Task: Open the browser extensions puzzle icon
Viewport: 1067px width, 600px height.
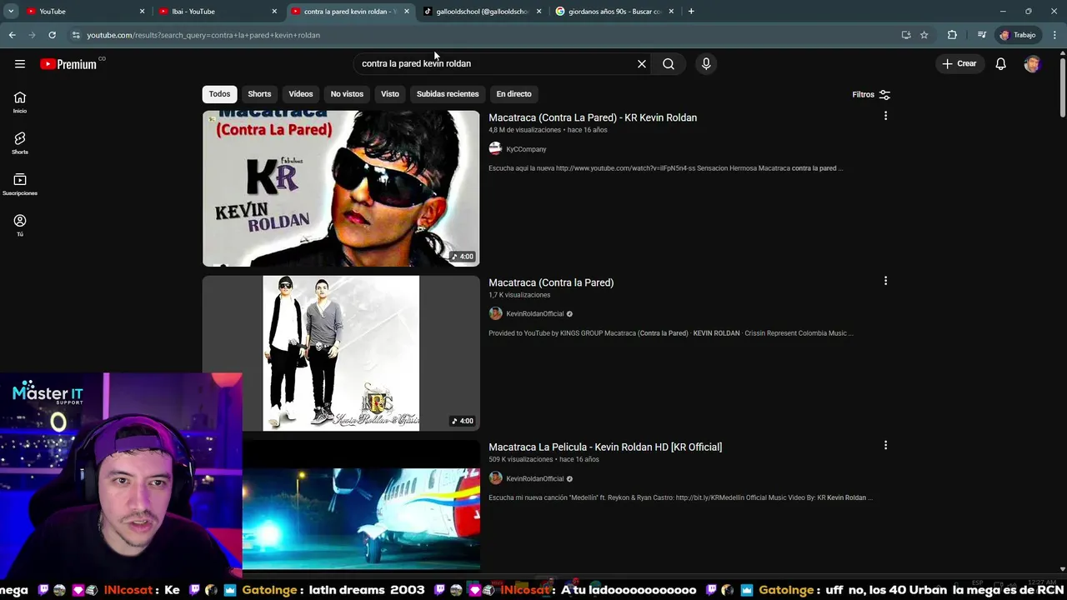Action: point(952,35)
